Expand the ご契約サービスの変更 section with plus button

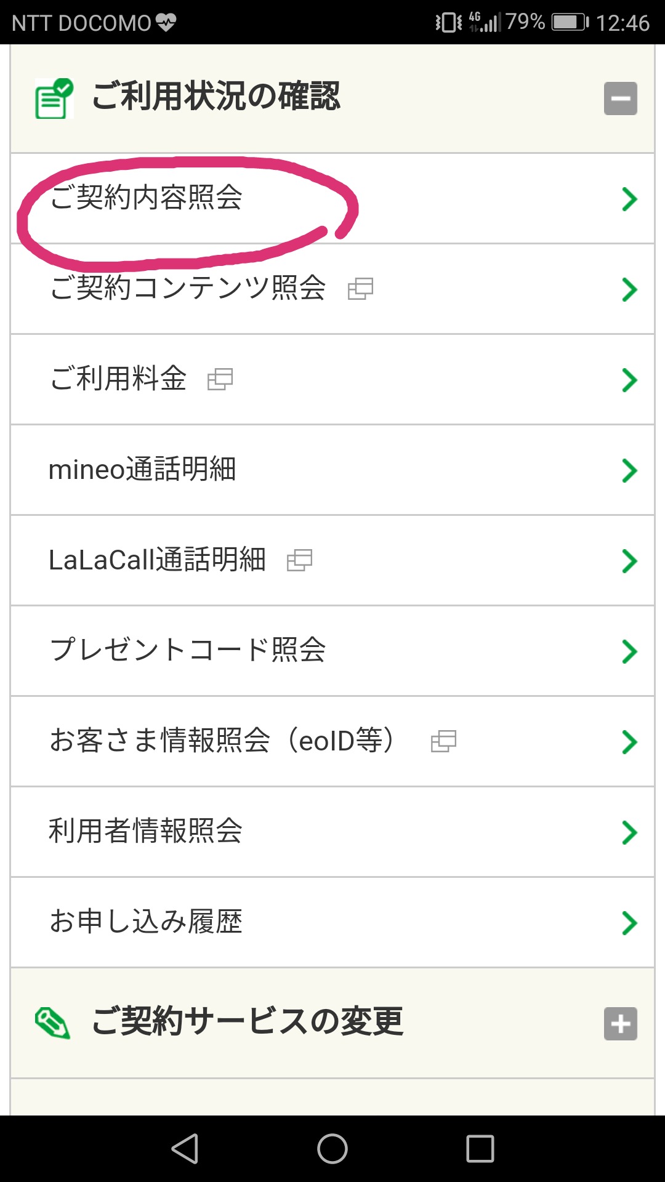coord(620,1024)
